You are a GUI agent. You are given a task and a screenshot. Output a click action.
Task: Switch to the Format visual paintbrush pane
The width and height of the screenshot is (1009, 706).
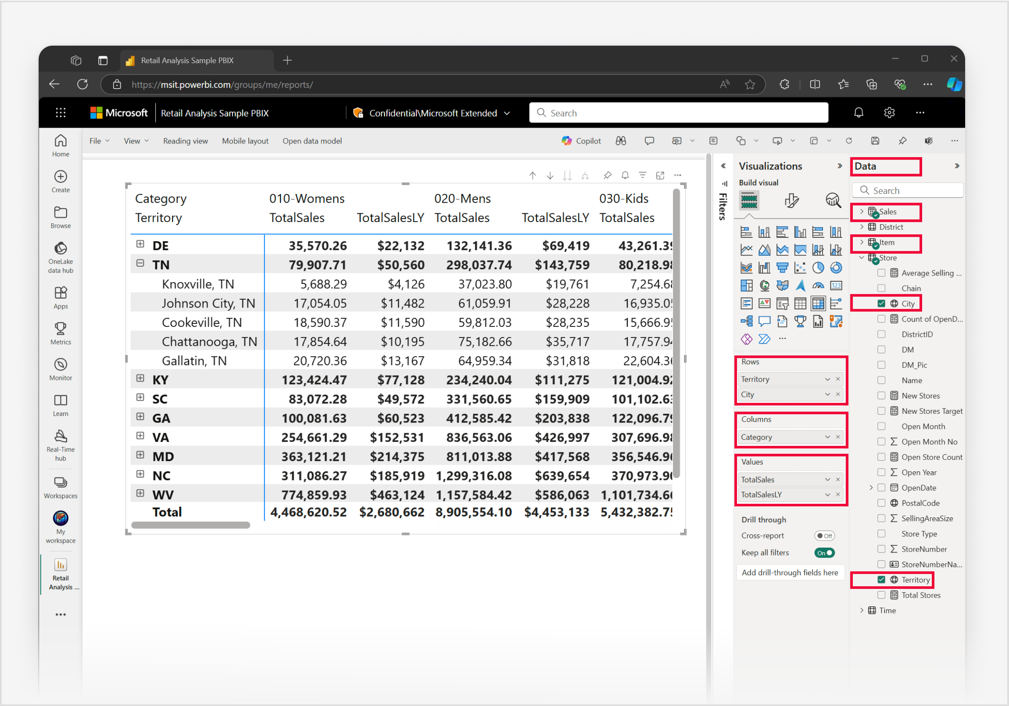[791, 201]
